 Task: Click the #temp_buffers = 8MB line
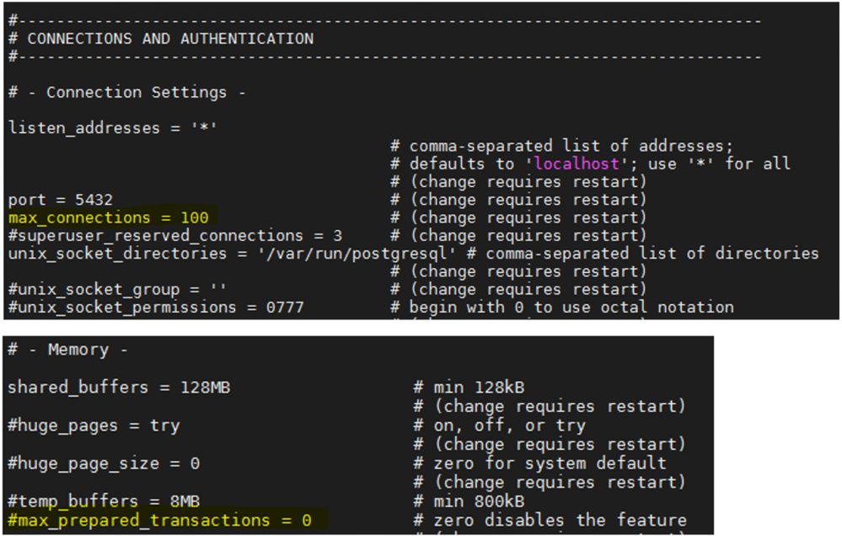coord(103,501)
